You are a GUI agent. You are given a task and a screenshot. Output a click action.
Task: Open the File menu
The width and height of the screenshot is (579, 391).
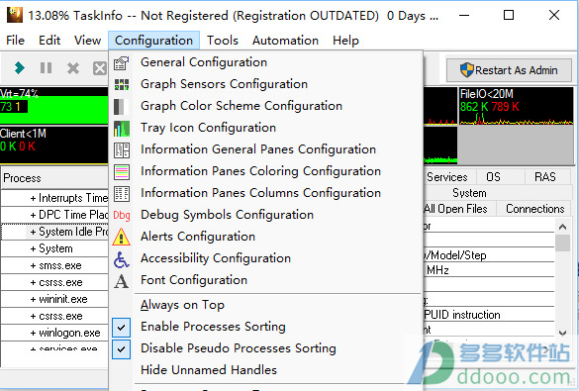click(x=15, y=41)
